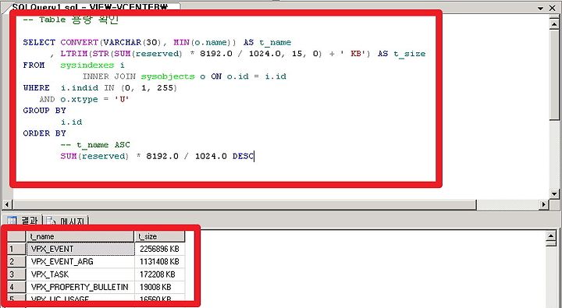Select the VPX_EVENT cell

80,249
